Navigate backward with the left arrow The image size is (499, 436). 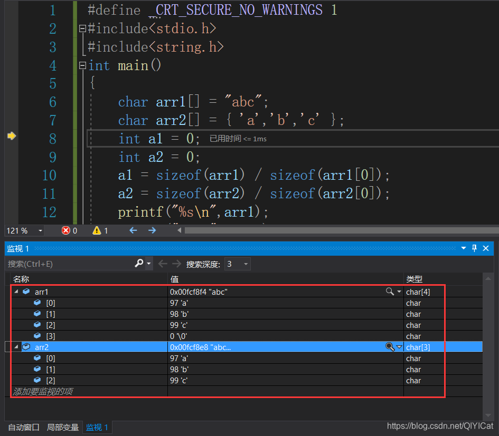click(x=133, y=230)
